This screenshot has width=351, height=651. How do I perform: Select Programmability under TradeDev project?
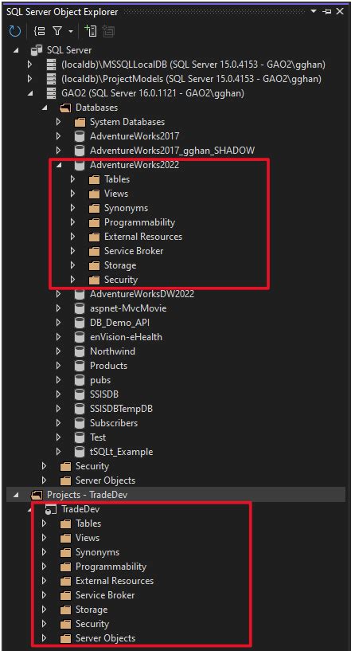pyautogui.click(x=111, y=567)
